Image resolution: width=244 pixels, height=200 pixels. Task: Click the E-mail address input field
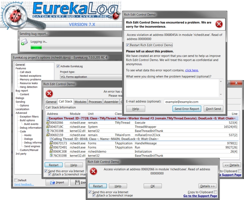pyautogui.click(x=194, y=102)
